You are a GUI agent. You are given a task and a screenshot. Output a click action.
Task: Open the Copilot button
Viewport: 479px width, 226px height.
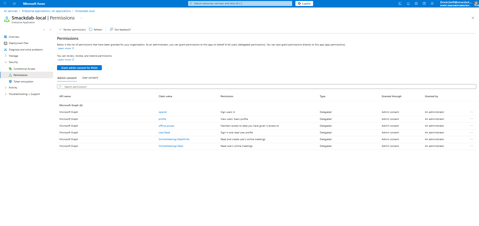click(304, 3)
